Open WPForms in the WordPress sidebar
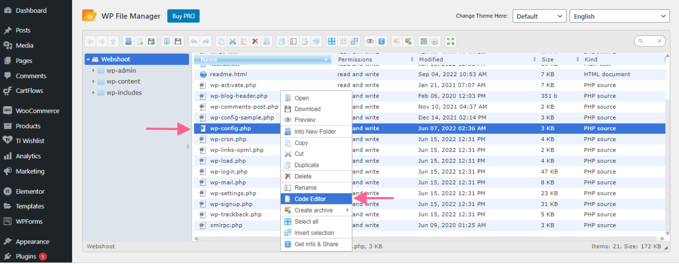Image resolution: width=679 pixels, height=264 pixels. (36, 222)
